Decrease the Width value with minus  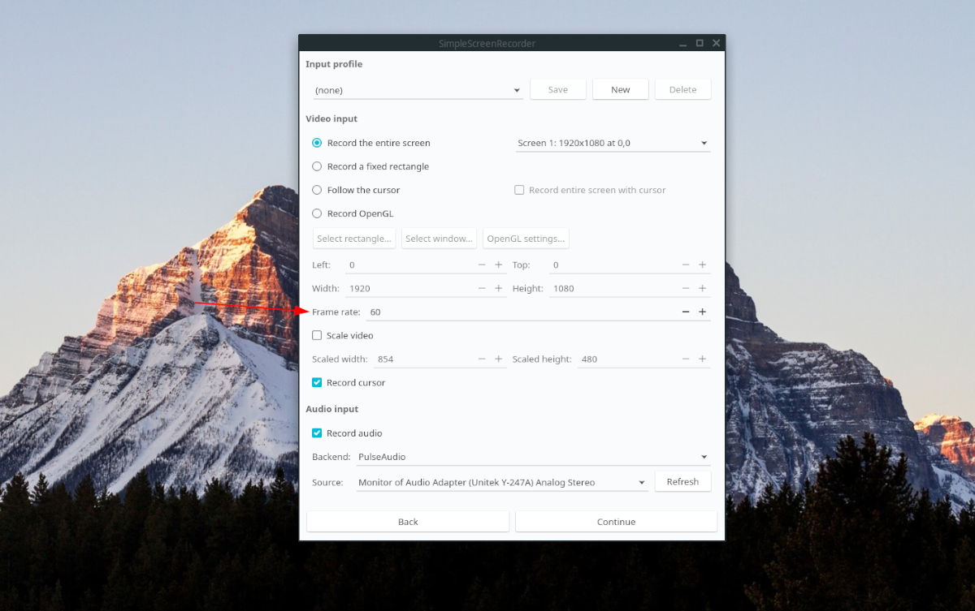(482, 288)
